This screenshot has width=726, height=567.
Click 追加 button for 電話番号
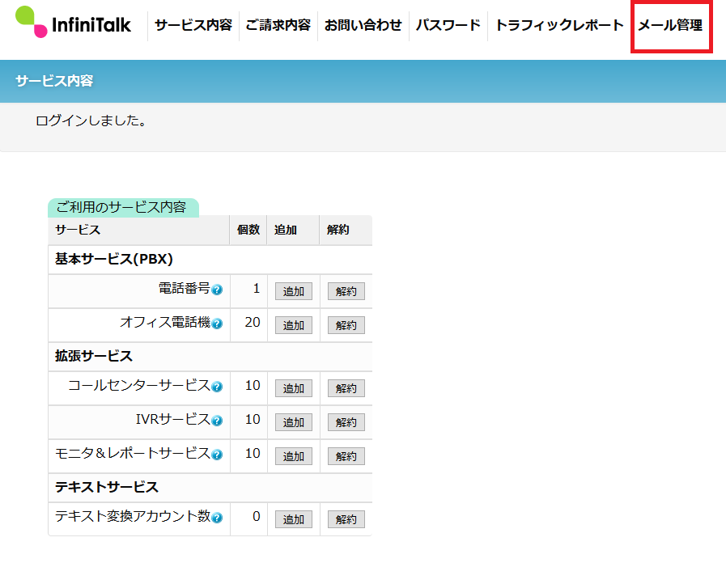point(294,292)
